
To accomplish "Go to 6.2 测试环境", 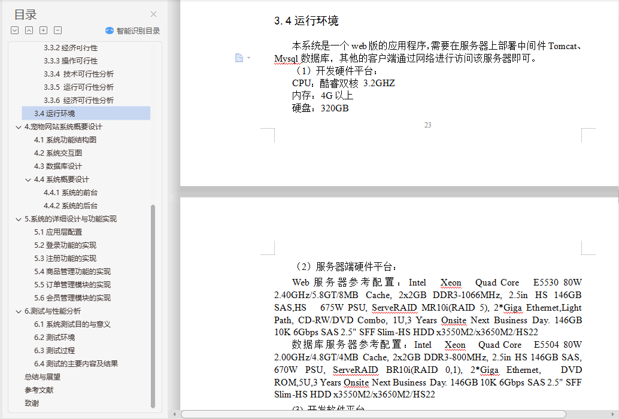I will [54, 338].
